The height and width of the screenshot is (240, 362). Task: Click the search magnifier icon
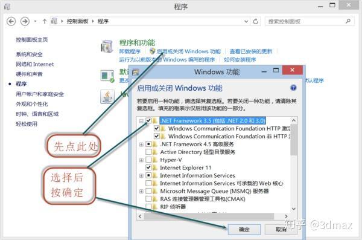[x=348, y=21]
